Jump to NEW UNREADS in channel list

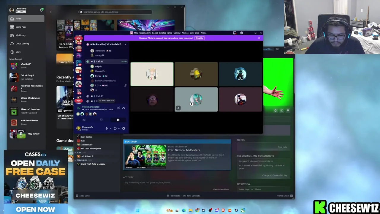[x=107, y=101]
